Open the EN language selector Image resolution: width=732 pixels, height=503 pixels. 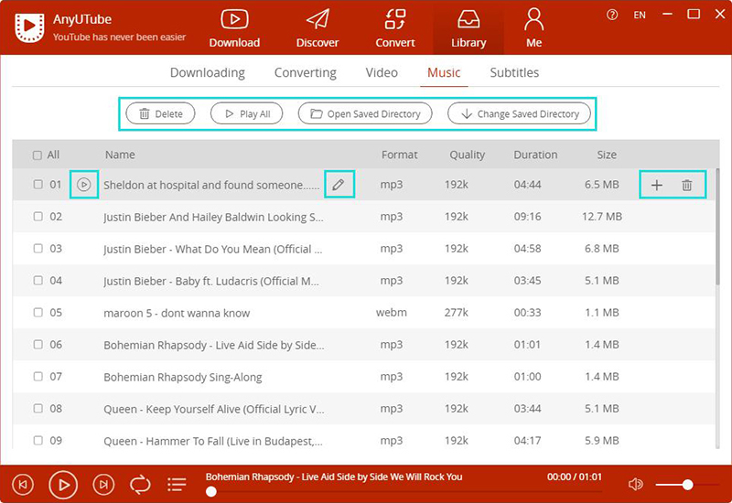(x=640, y=15)
